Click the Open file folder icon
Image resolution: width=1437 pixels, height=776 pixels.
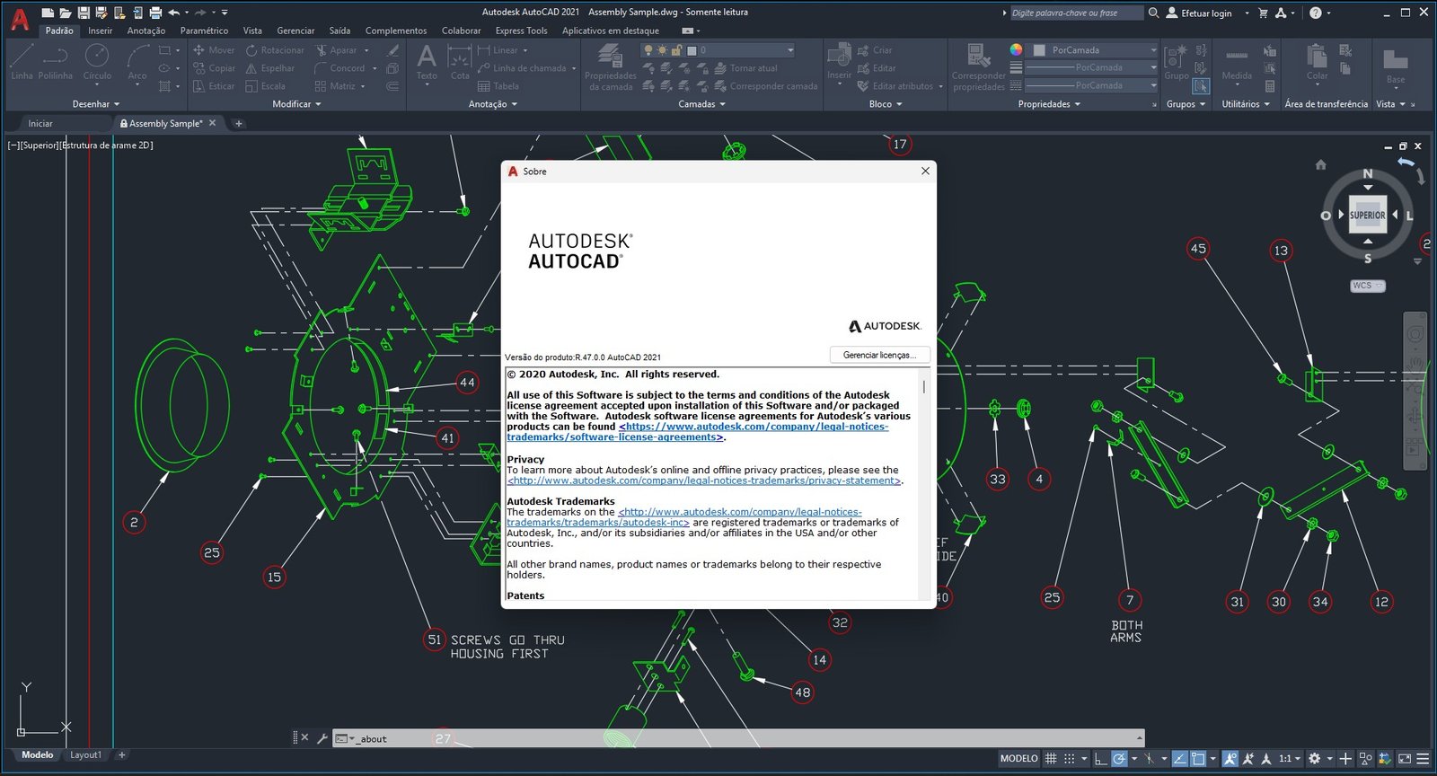click(x=66, y=13)
